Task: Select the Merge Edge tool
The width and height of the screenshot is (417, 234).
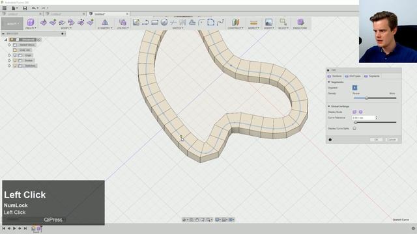Action: click(x=81, y=23)
